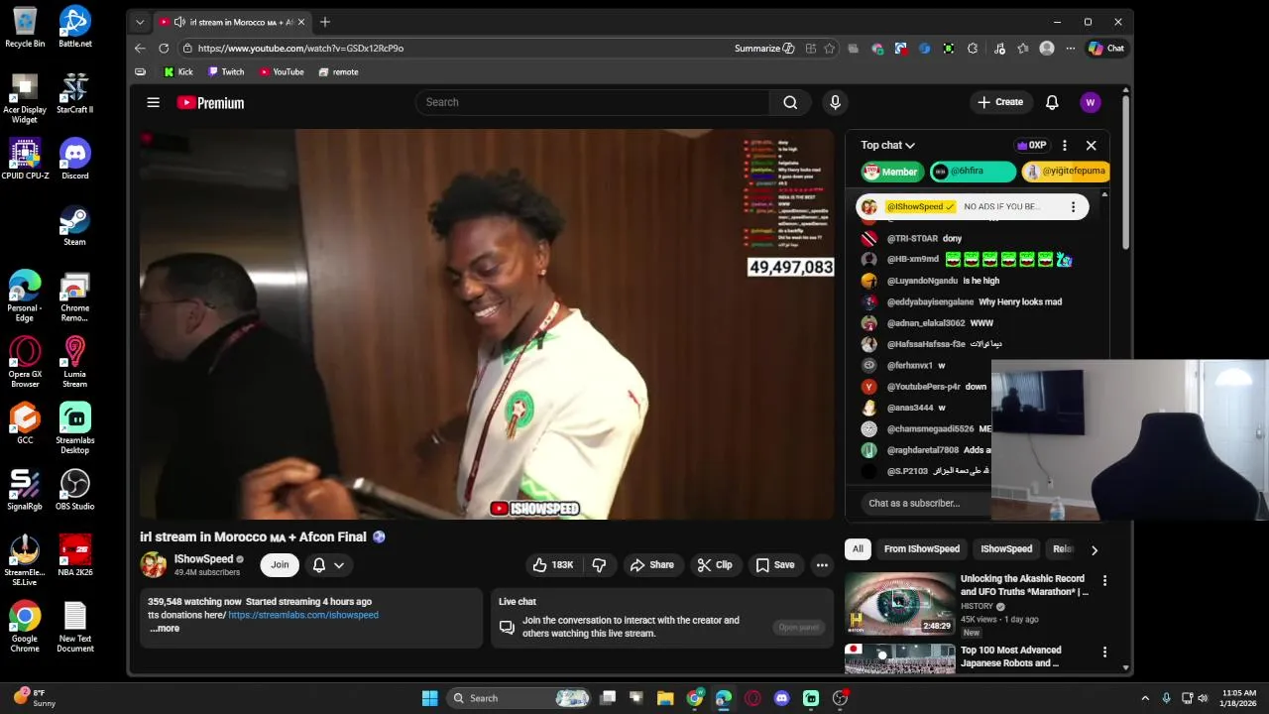Open the Copilot Chat button
Screen dimensions: 1269x714
tap(1106, 48)
